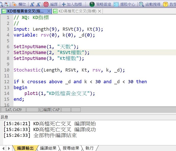Select the 編譯輸出 tab
The height and width of the screenshot is (151, 176).
(25, 148)
